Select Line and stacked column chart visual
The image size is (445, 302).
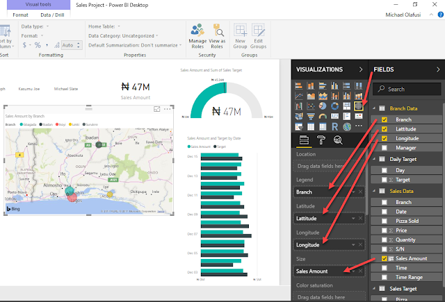click(335, 96)
